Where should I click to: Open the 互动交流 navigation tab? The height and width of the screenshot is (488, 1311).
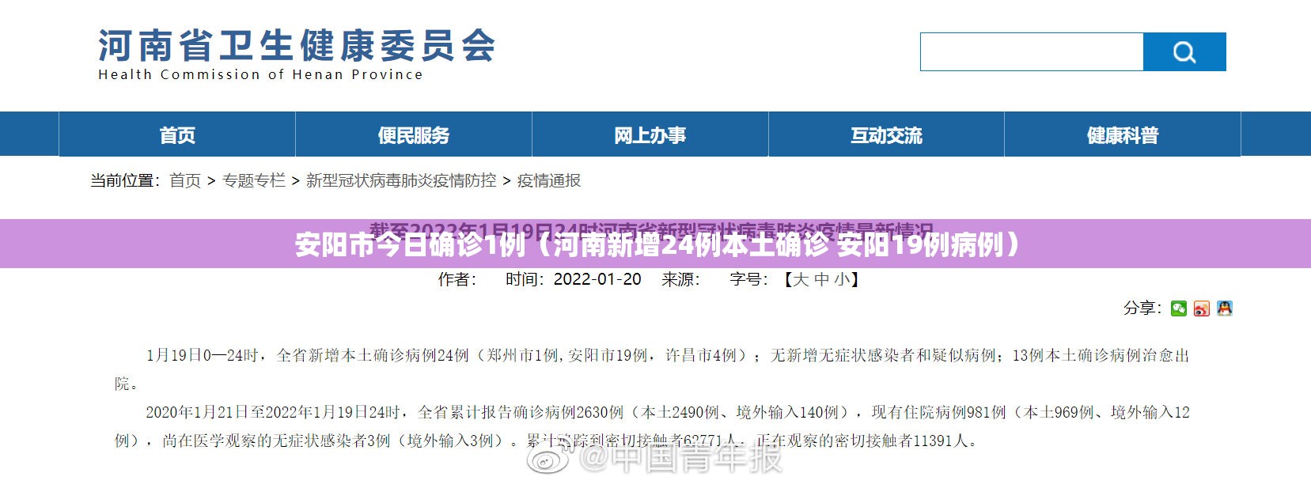click(x=886, y=134)
